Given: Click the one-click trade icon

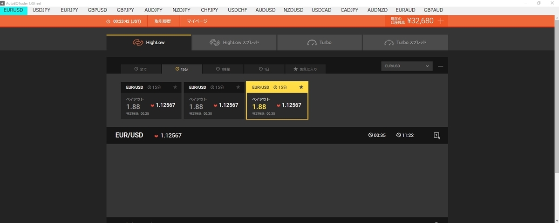Looking at the screenshot, I should coord(436,135).
